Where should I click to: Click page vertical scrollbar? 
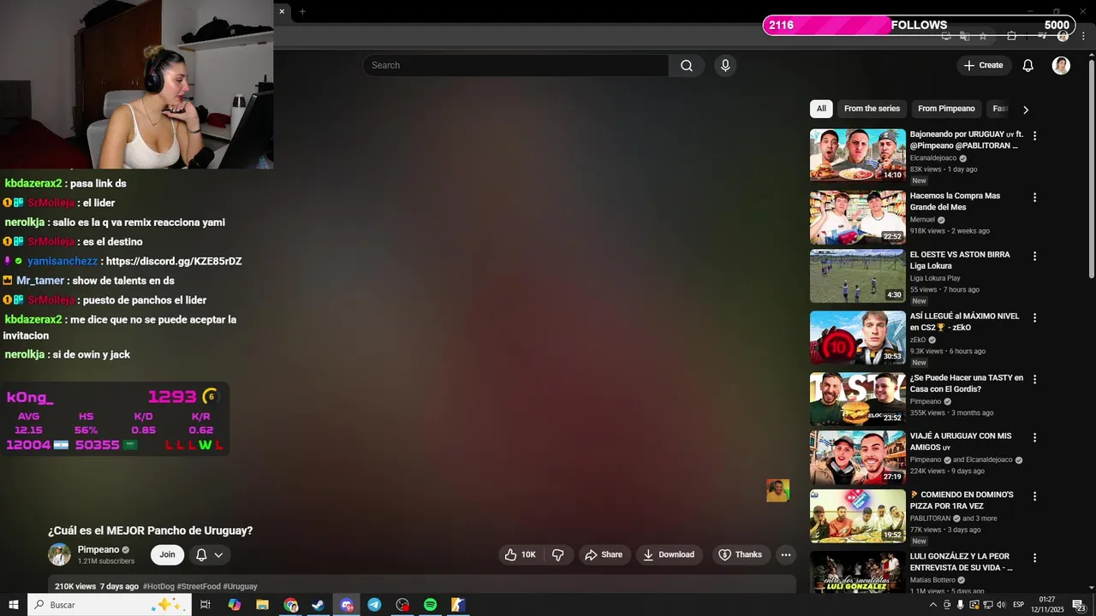pos(1092,167)
